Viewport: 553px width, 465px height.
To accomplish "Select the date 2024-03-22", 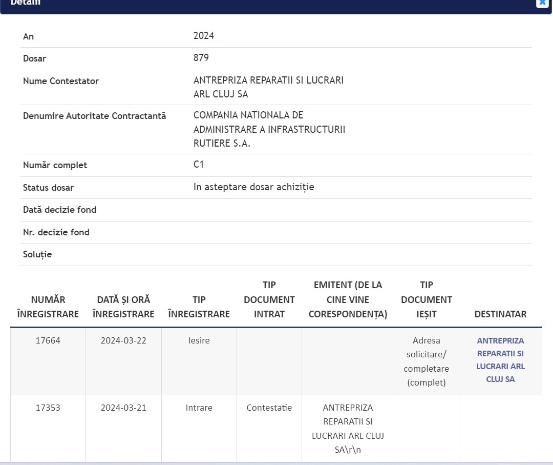I will click(123, 340).
